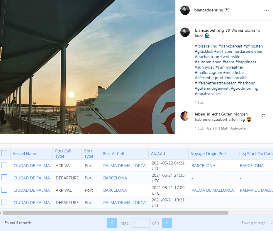Go to the previous page of records
273x231 pixels.
click(112, 222)
